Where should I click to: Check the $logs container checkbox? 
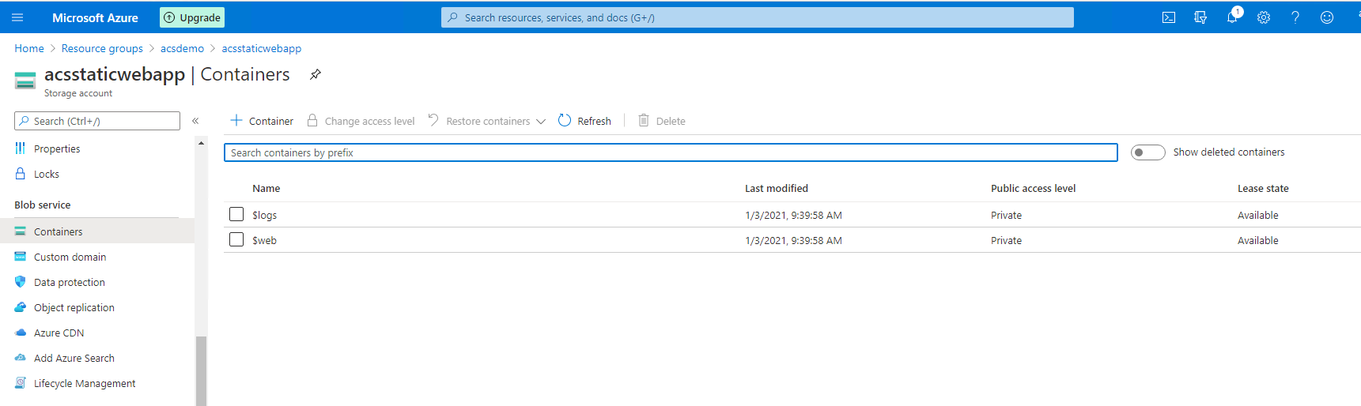point(236,214)
